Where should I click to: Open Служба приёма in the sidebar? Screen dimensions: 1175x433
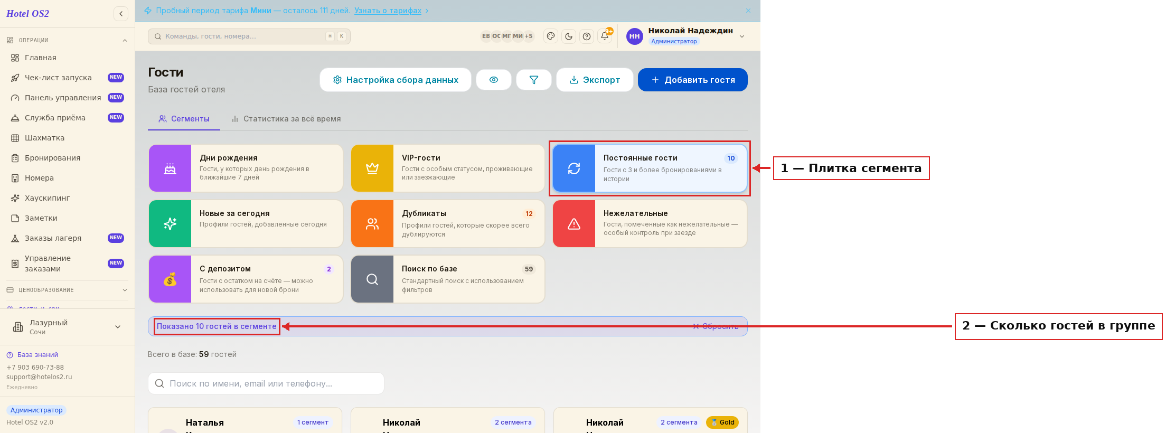(x=67, y=118)
